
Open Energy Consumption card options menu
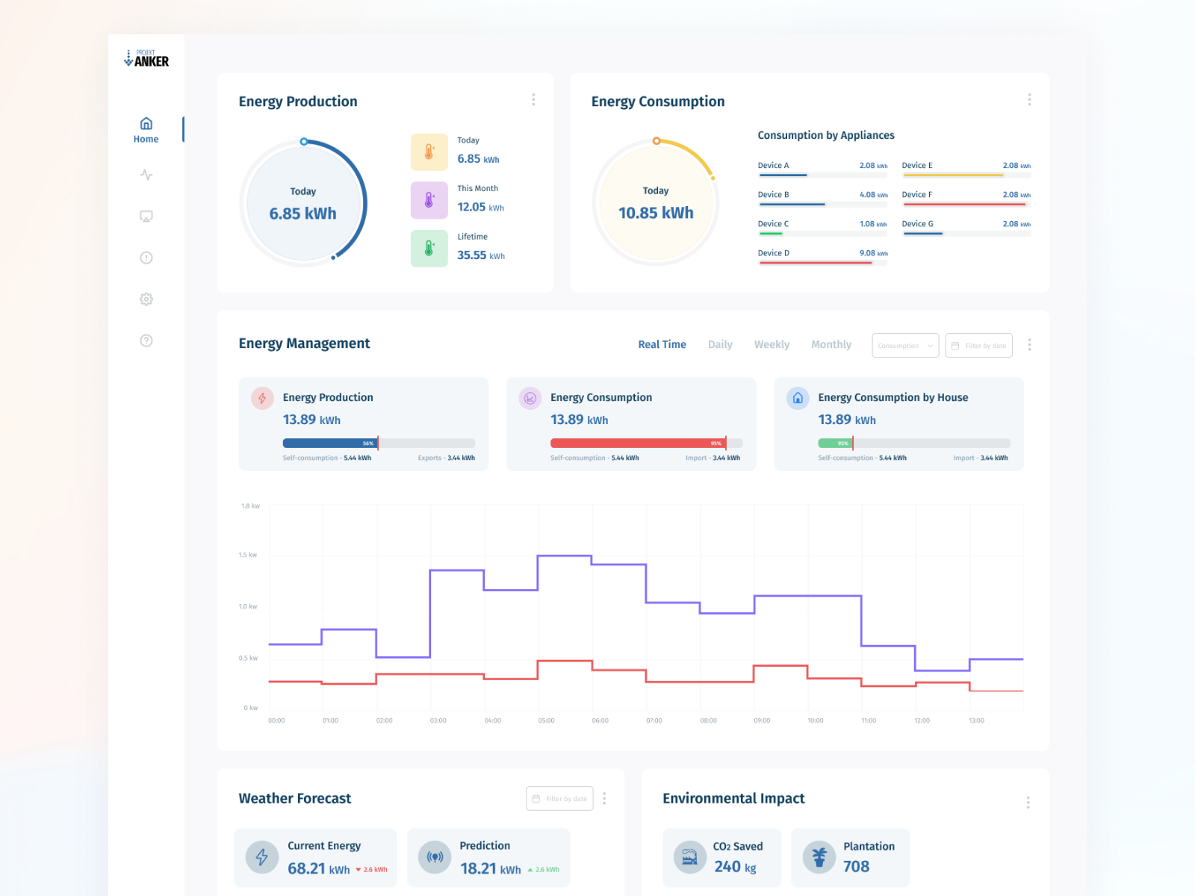point(1029,99)
